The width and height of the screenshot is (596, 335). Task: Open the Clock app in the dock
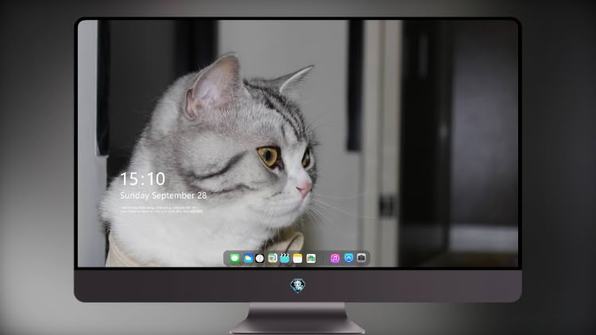coord(260,259)
